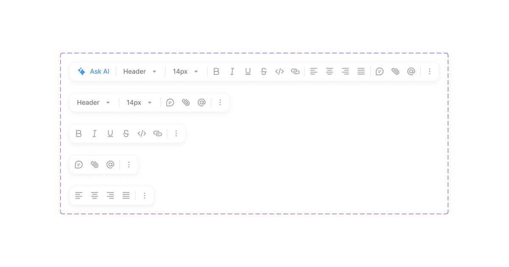Align right in the top full toolbar
Screen dimensions: 509x267
345,71
